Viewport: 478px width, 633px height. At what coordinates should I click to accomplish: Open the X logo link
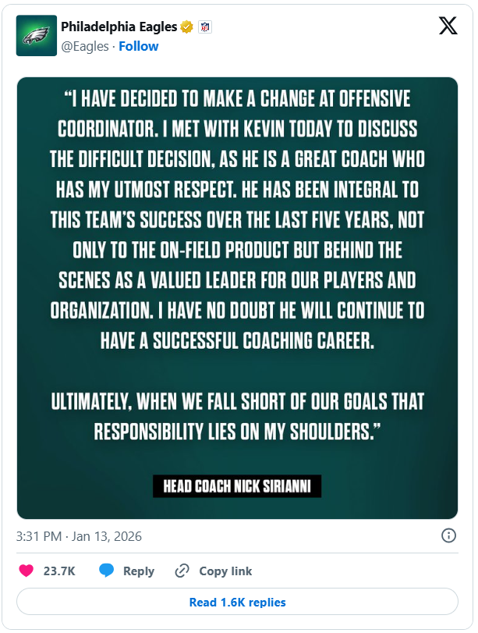[448, 27]
